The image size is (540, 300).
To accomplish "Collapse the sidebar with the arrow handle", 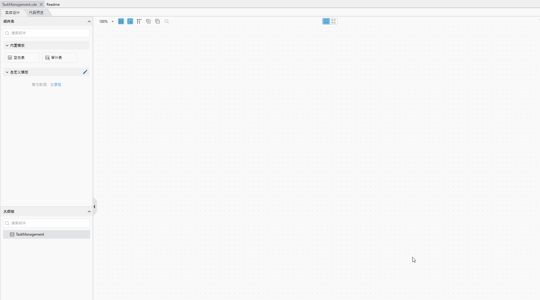I will 95,206.
